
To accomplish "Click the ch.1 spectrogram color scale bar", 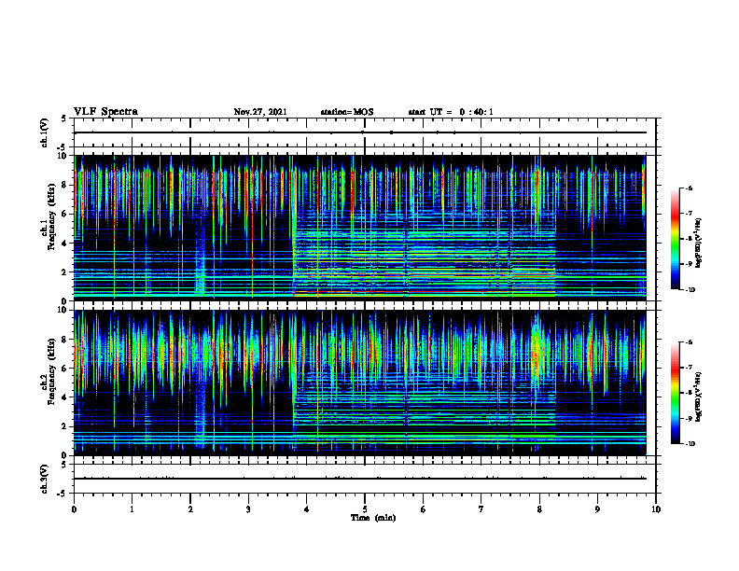I will (675, 239).
